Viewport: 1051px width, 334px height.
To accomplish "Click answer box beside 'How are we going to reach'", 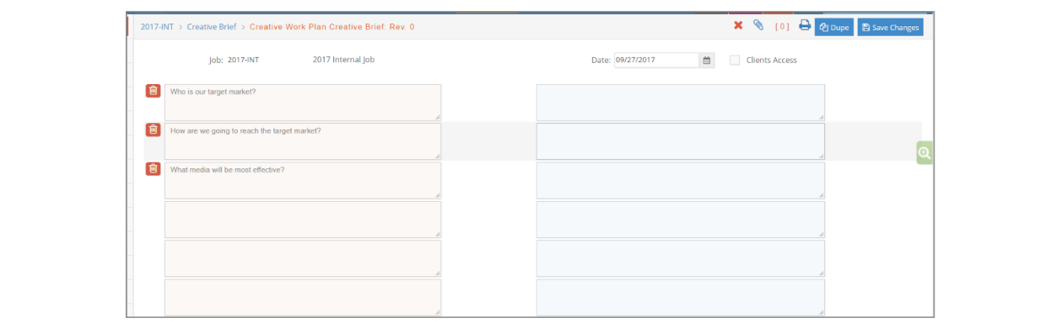I will (681, 141).
